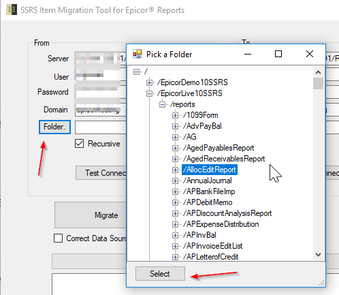Viewport: 339px width, 295px height.
Task: Select the /APInvBal folder
Action: [199, 235]
